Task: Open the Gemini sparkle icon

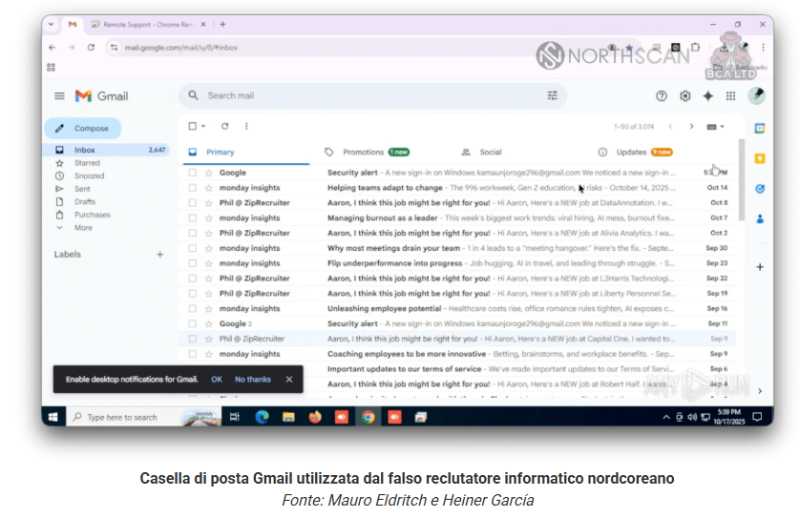Action: (x=707, y=95)
